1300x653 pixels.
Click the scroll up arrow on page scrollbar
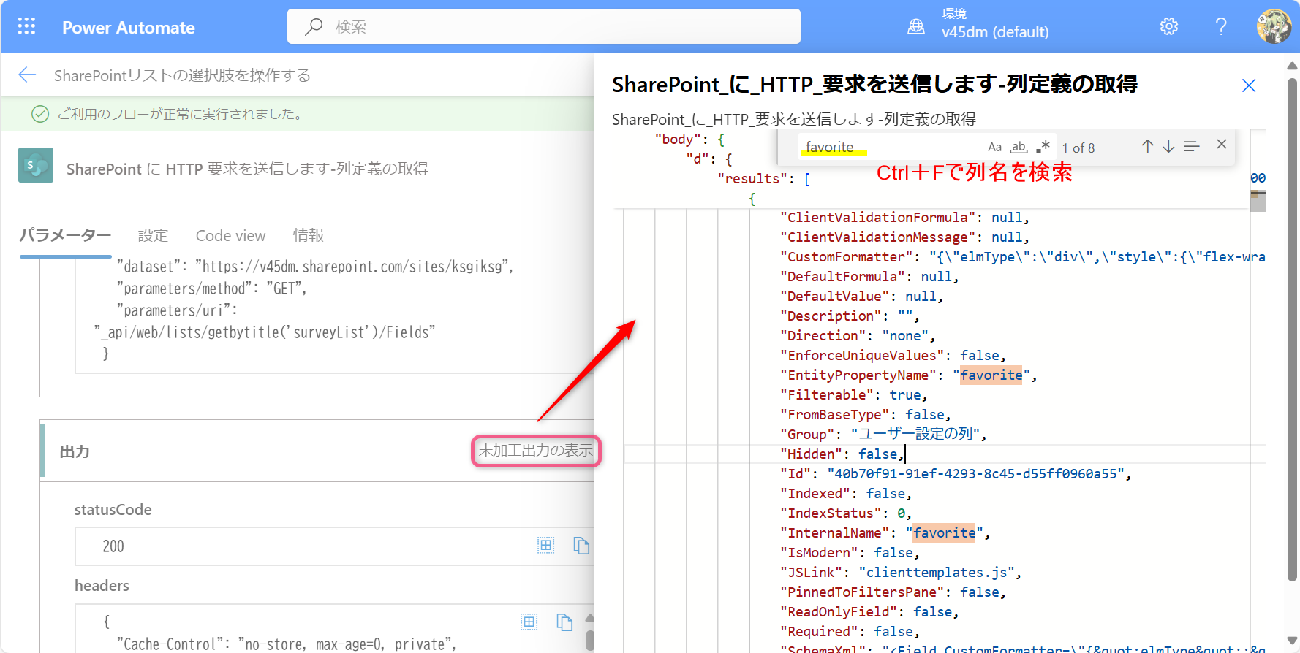1292,66
